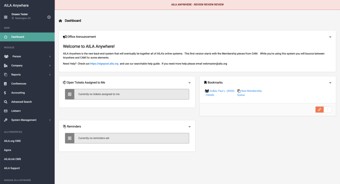This screenshot has height=184, width=340.
Task: Collapse the Open Tickets Assigned to Me panel
Action: (190, 83)
